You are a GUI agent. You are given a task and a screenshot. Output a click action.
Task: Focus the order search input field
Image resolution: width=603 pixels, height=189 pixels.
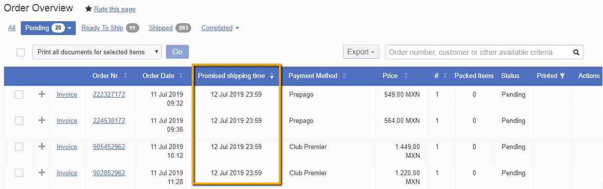[x=477, y=52]
